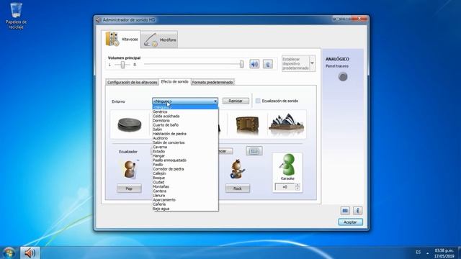Click the Rock guitarist character icon
Image resolution: width=461 pixels, height=259 pixels.
click(x=237, y=169)
